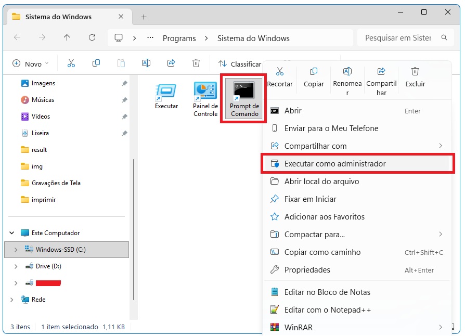Screen dimensions: 465x336
Task: Select Copiar in the context menu
Action: pos(314,77)
